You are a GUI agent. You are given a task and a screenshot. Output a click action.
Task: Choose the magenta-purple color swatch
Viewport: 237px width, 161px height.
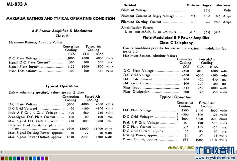(x=23, y=158)
